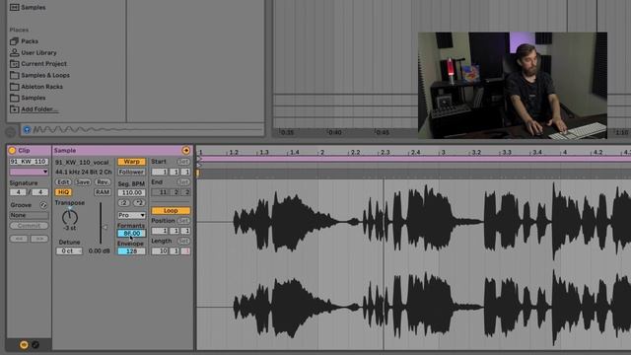Click Set button next to Start

(183, 162)
